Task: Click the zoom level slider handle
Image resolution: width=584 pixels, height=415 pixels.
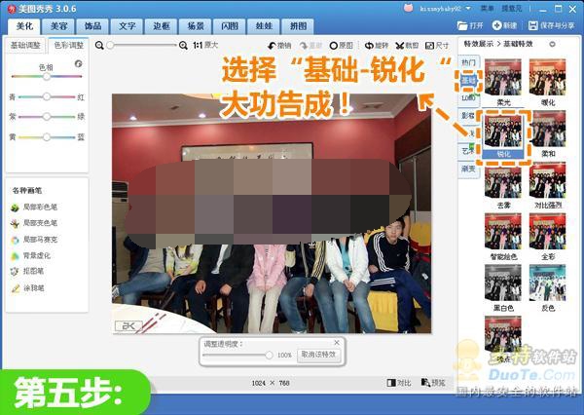Action: click(110, 46)
